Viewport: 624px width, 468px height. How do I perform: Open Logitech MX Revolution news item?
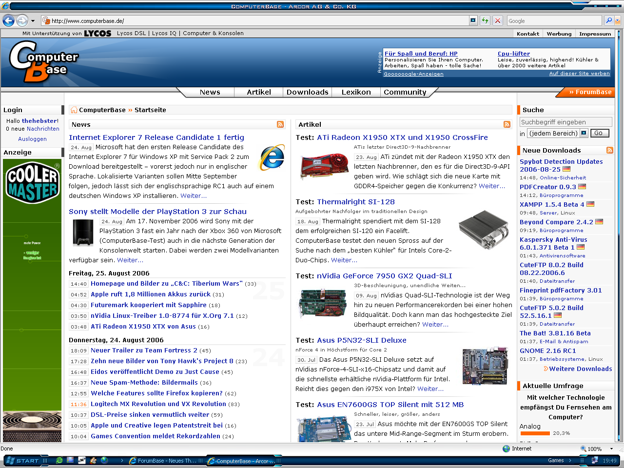[158, 404]
